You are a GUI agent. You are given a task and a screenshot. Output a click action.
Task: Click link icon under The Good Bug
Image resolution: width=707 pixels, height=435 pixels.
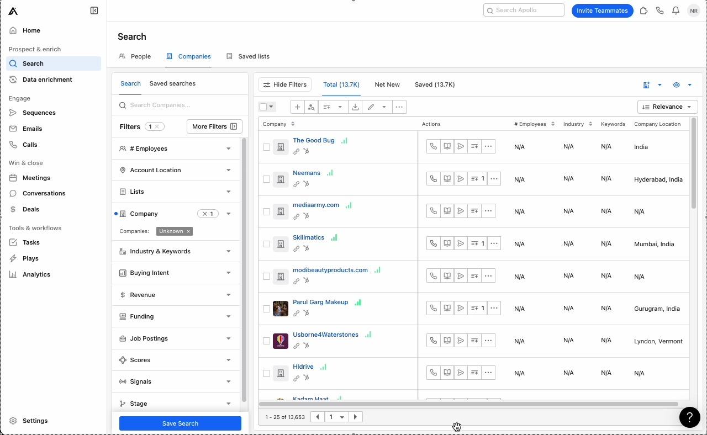point(296,151)
